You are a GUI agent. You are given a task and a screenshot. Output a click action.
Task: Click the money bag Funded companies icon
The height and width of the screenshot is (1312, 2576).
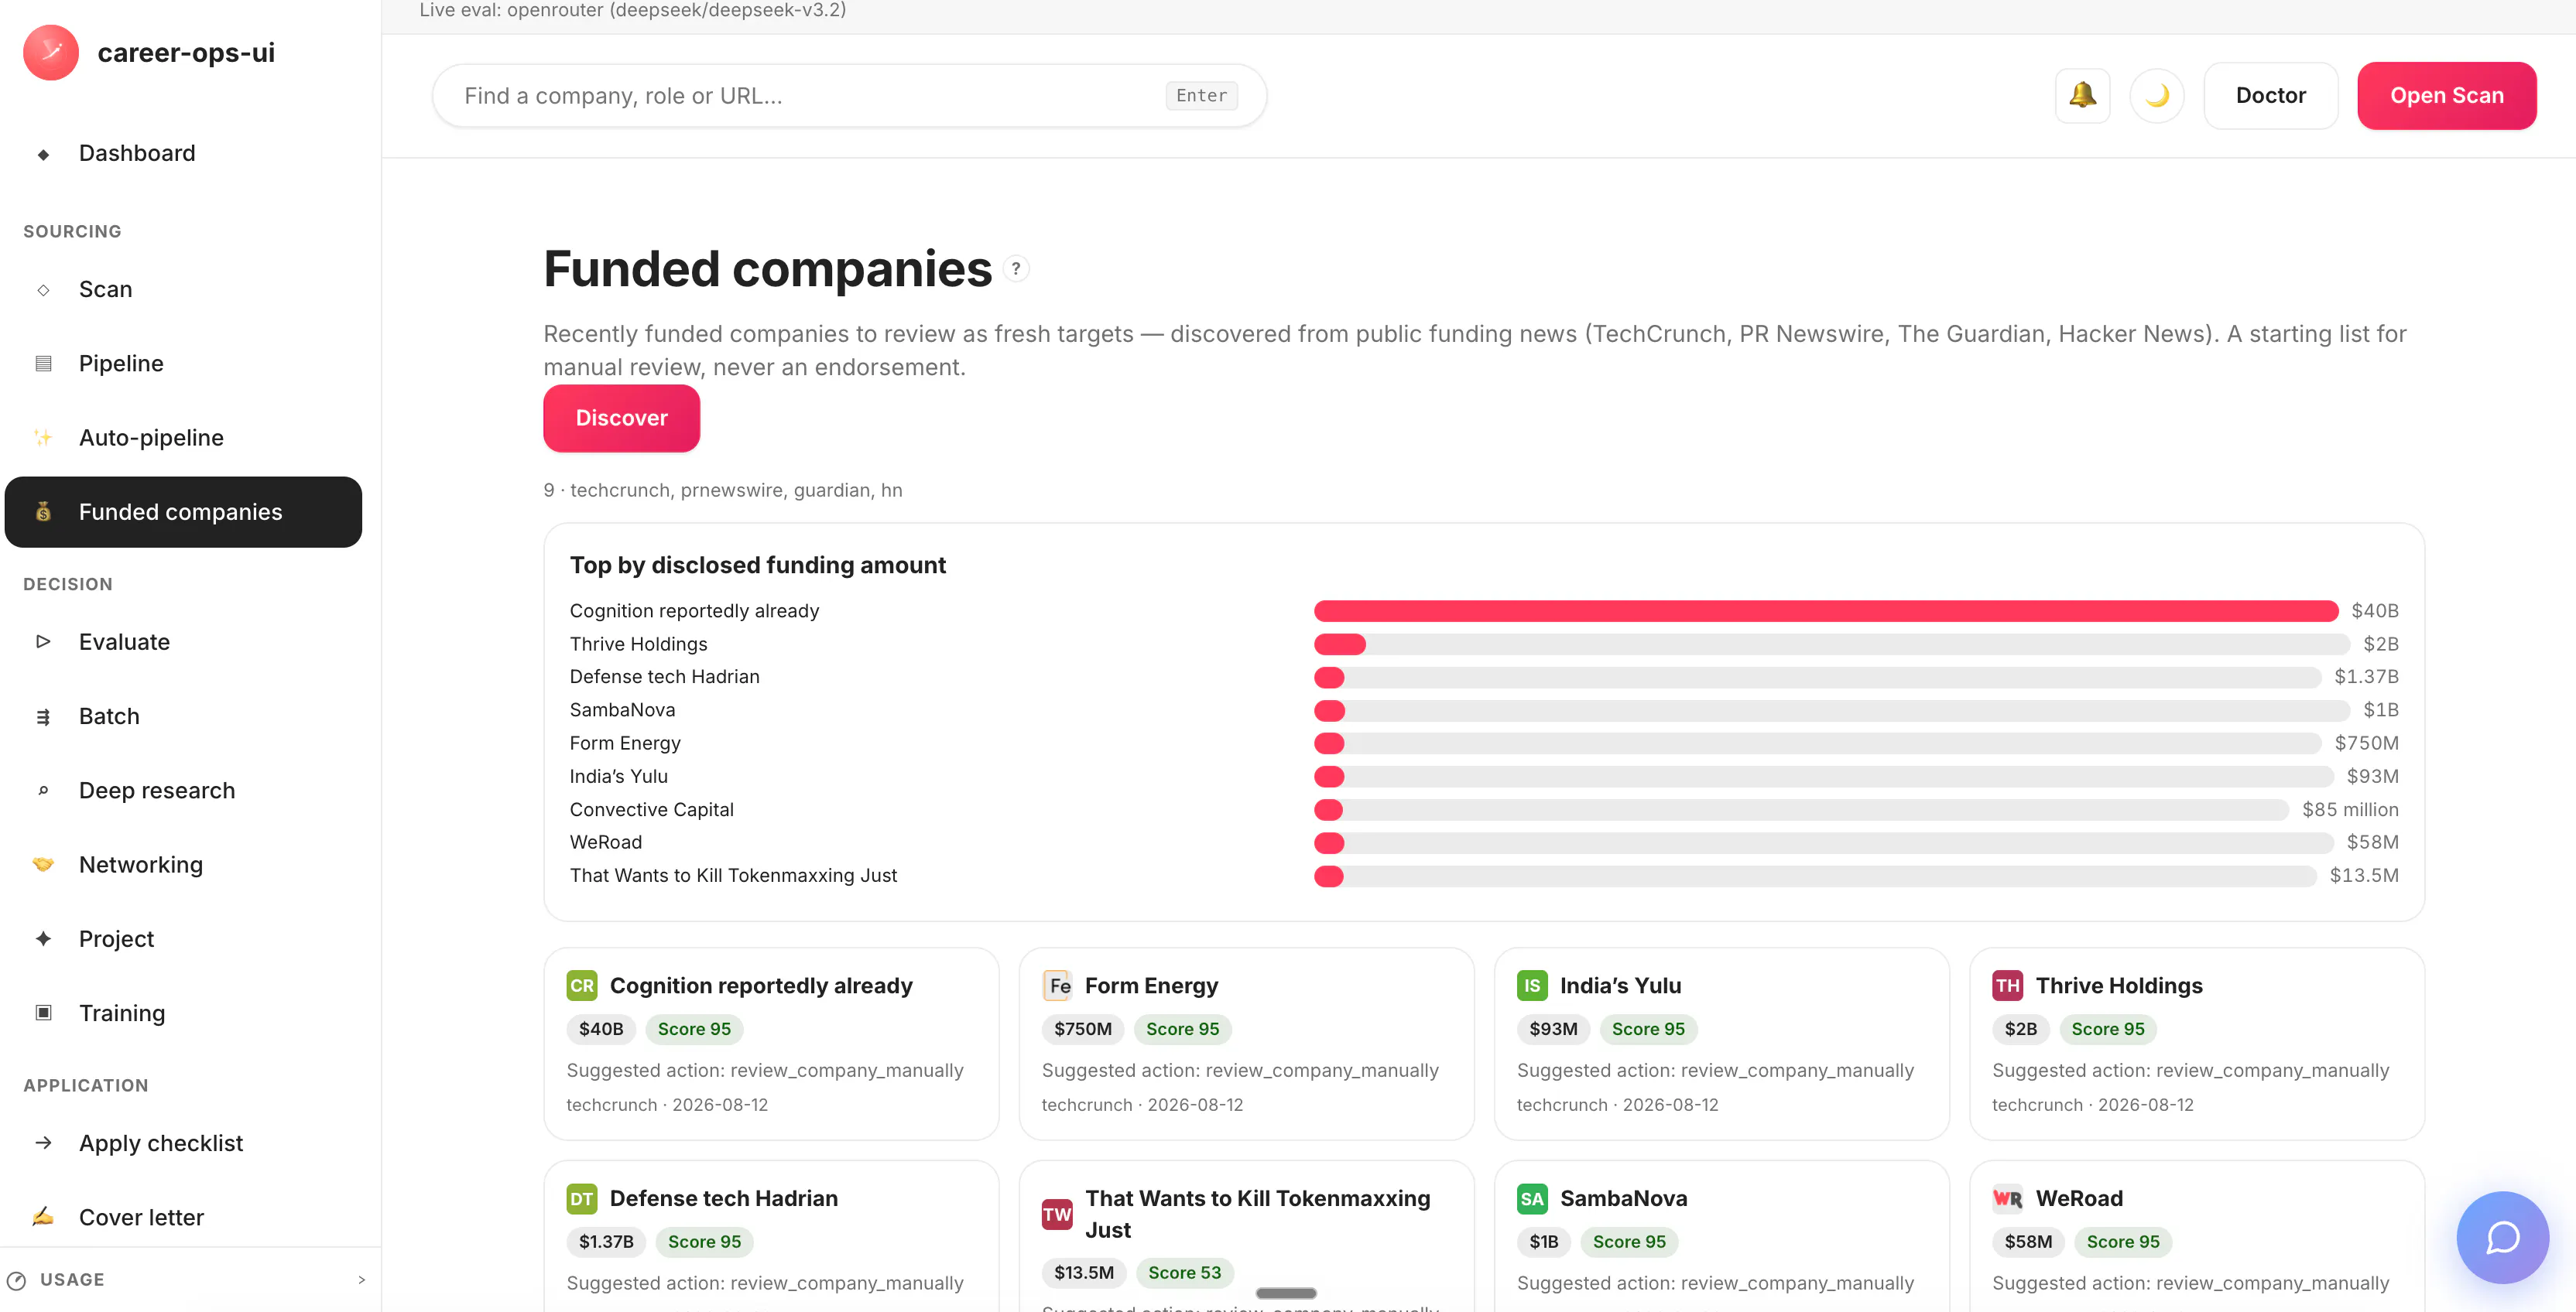[43, 511]
